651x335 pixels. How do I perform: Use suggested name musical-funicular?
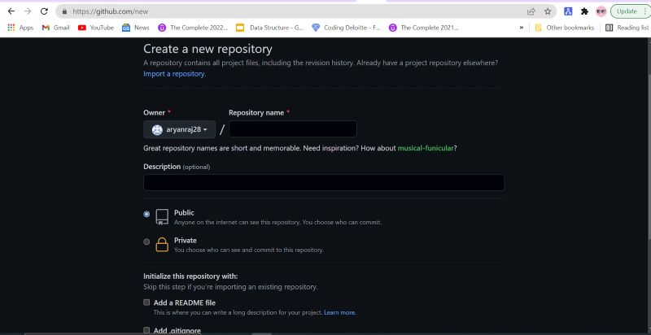click(425, 148)
